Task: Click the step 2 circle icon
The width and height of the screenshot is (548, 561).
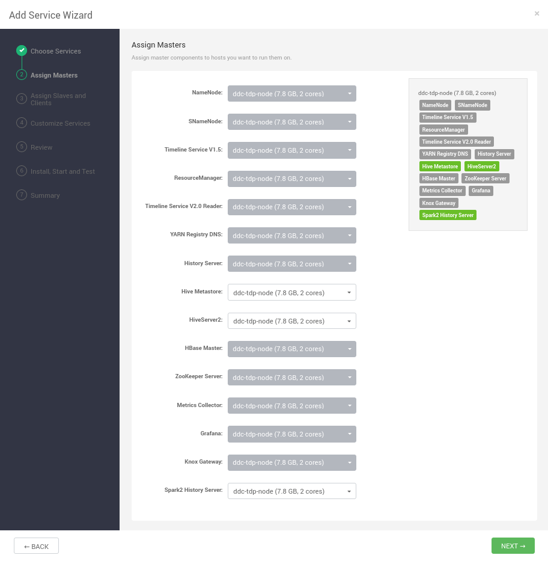Action: click(22, 75)
